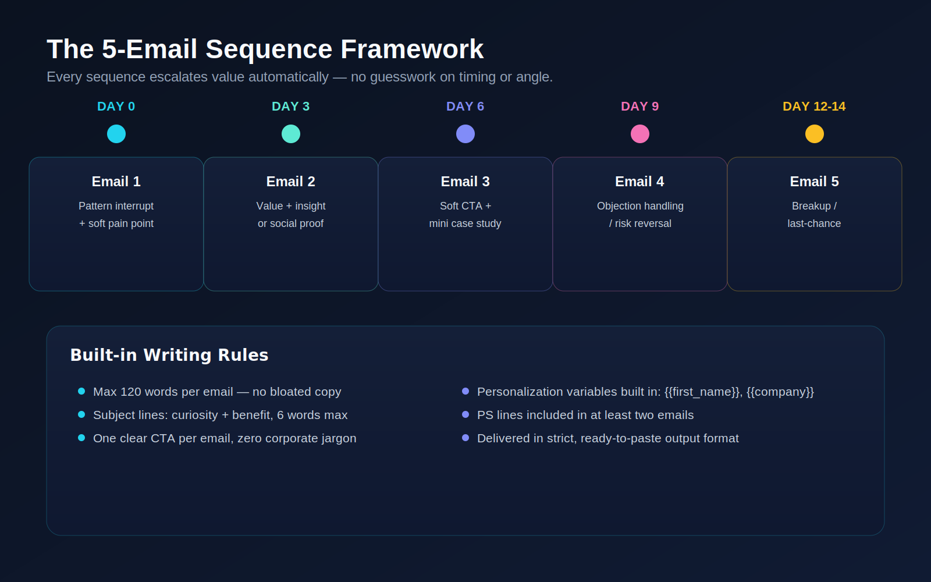
Task: Click the pink Day 9 timeline dot
Action: tap(640, 134)
